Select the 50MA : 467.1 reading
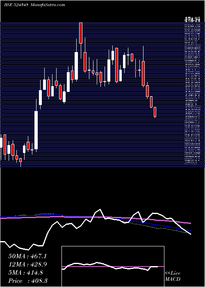 [x=27, y=256]
